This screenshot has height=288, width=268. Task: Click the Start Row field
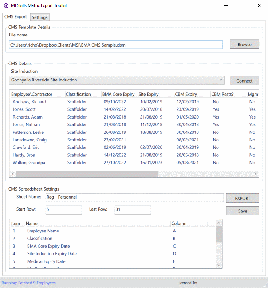point(64,210)
